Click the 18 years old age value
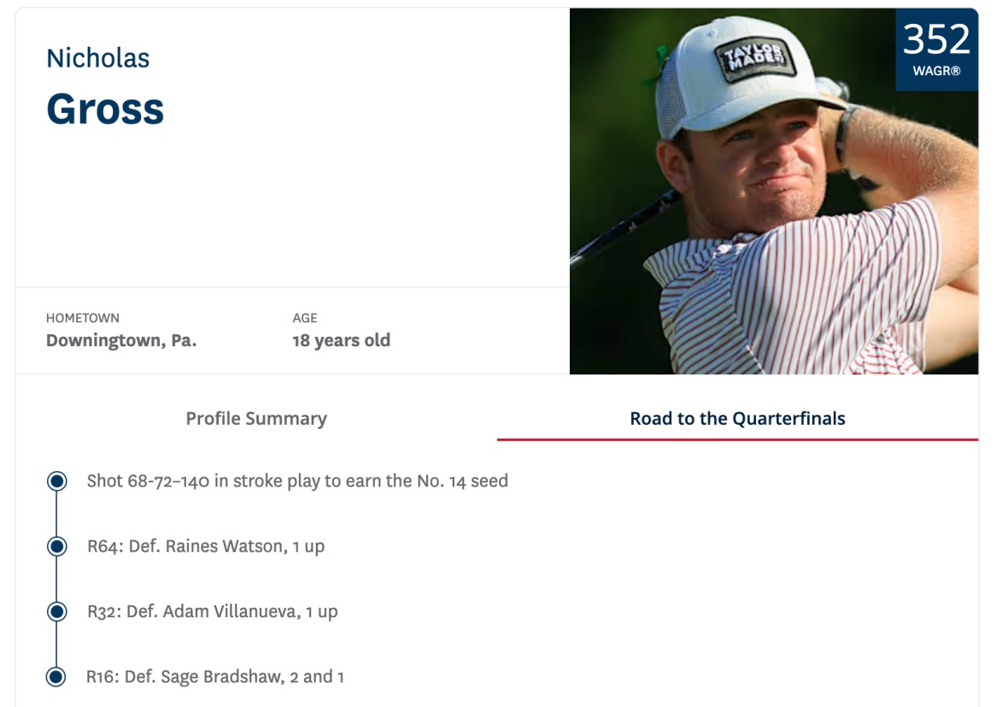The image size is (996, 707). [341, 340]
